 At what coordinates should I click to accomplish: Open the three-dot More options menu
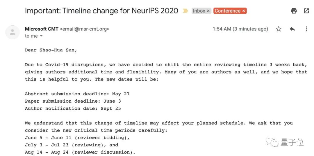point(306,29)
